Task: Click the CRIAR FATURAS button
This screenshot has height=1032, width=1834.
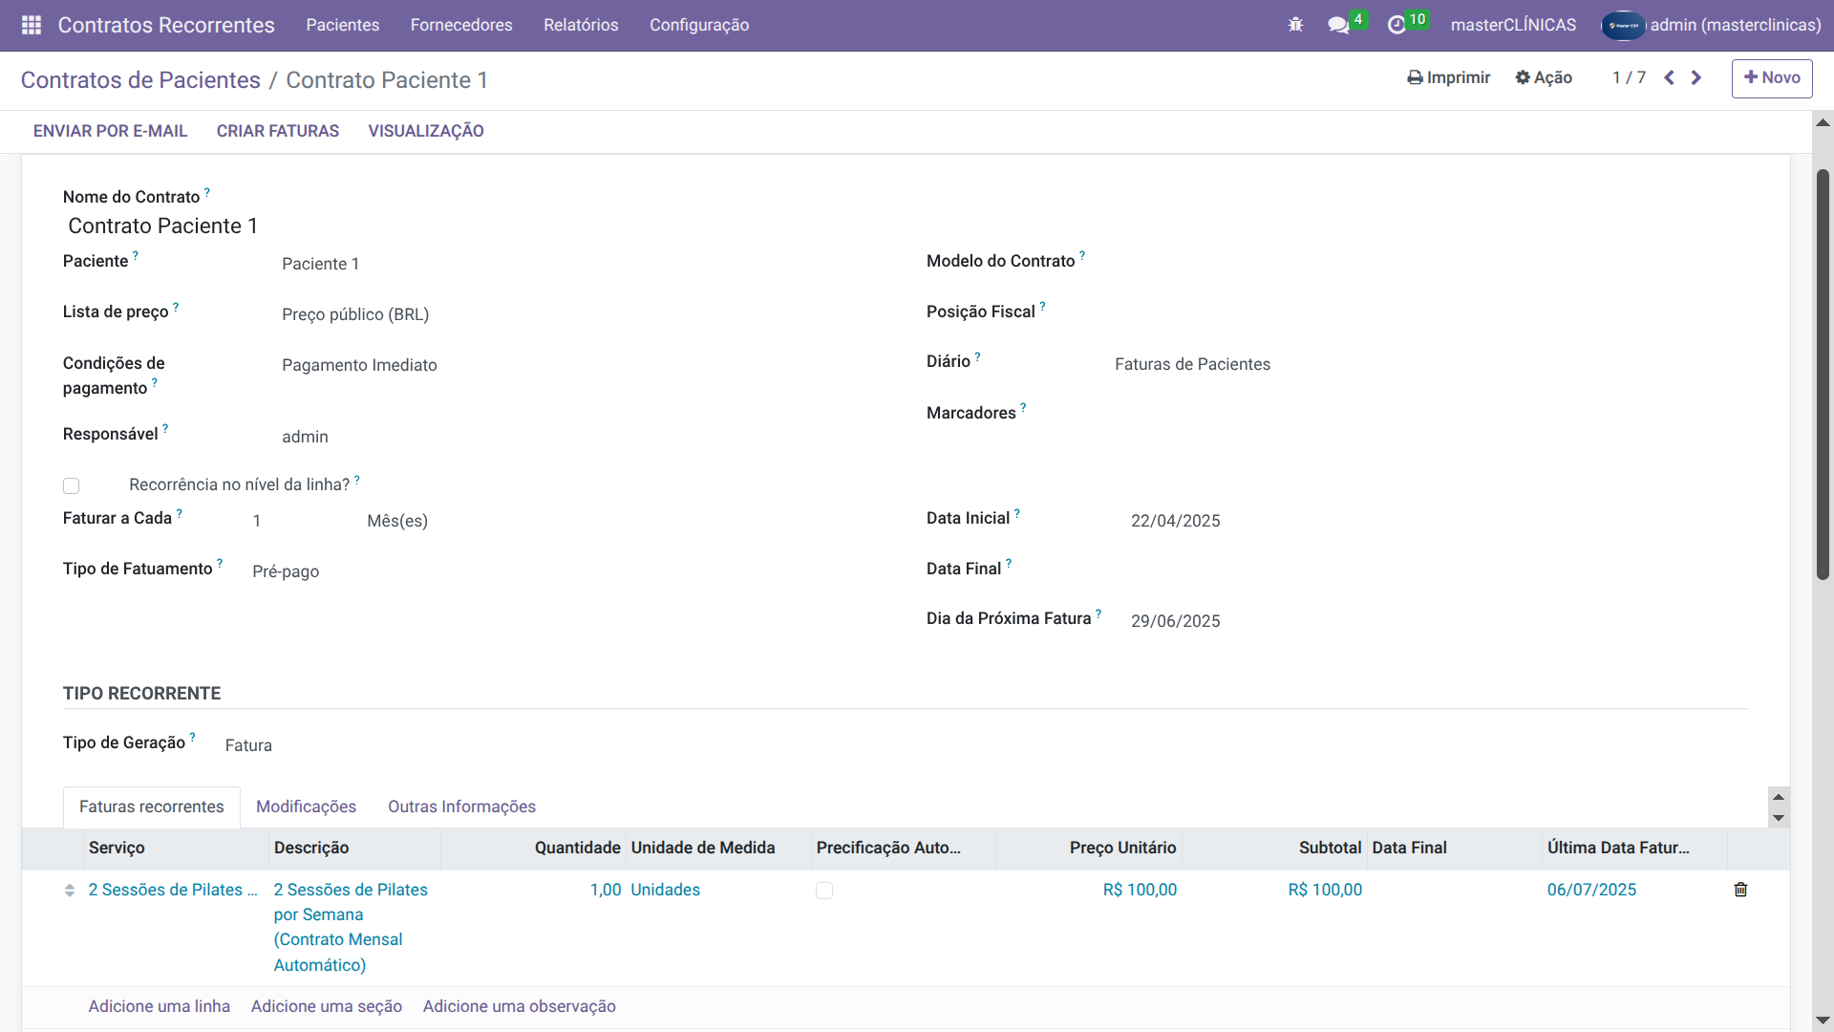Action: tap(278, 131)
